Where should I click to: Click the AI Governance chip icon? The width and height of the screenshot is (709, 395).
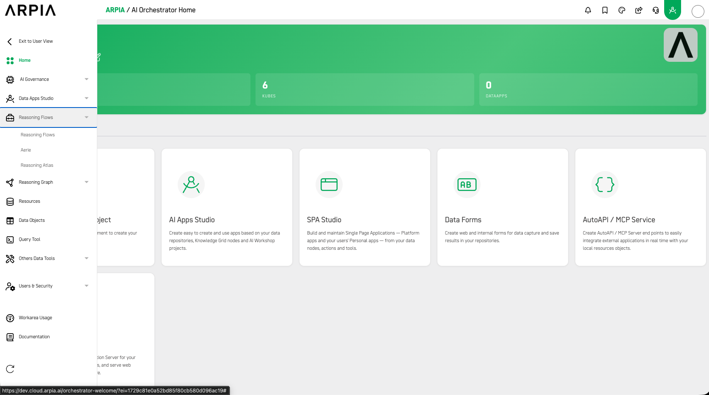pyautogui.click(x=10, y=80)
